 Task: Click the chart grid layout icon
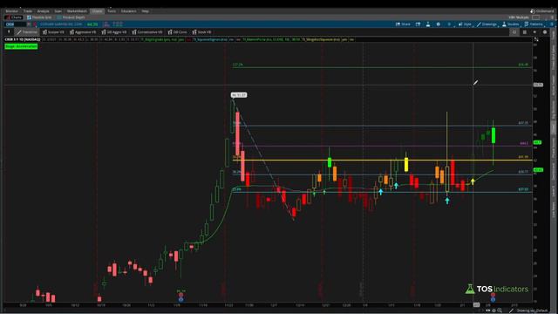click(x=525, y=32)
